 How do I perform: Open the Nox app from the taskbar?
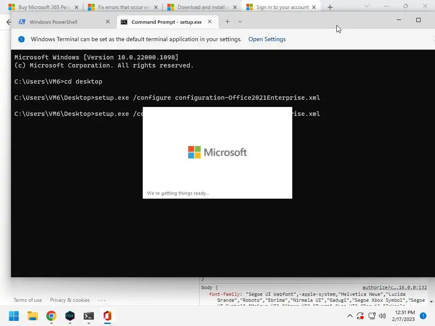(x=70, y=316)
